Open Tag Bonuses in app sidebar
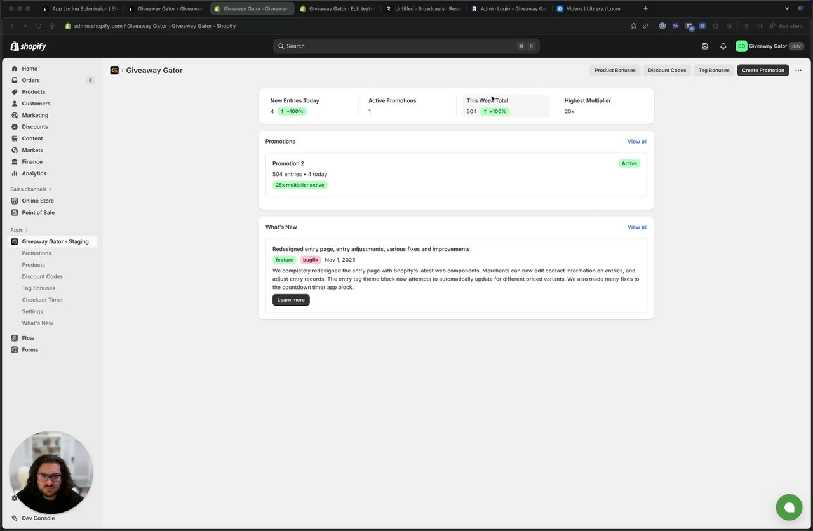This screenshot has width=813, height=531. [x=39, y=288]
